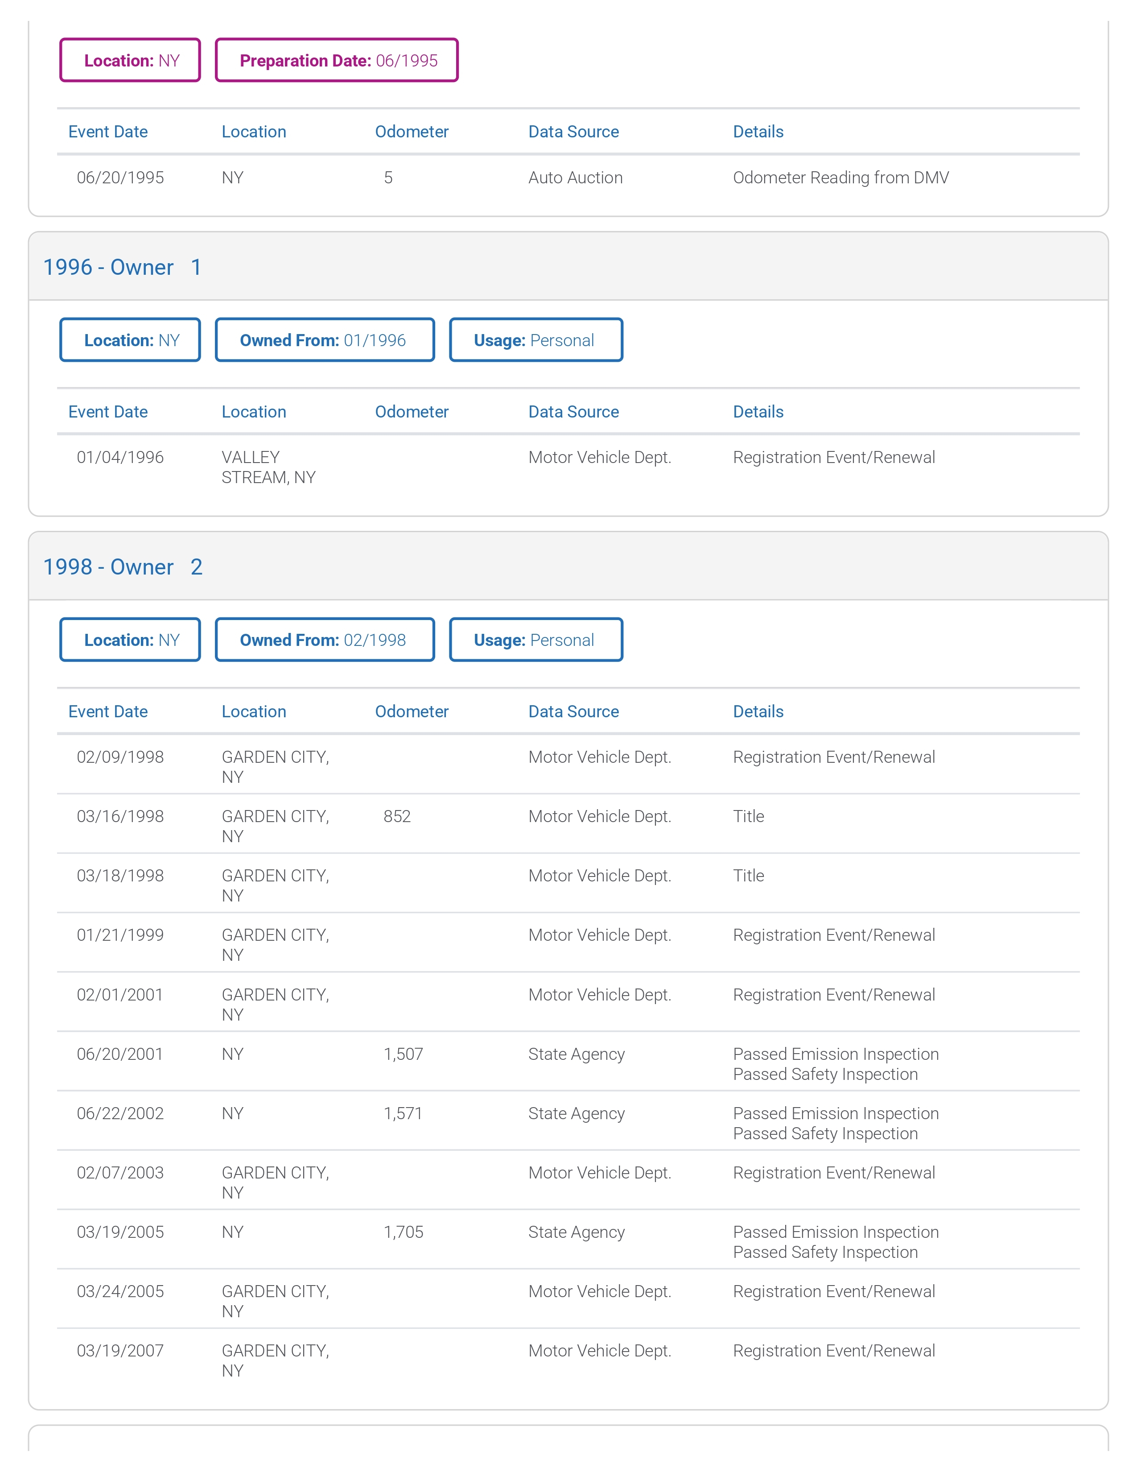Click Details header in Owner 2 table
This screenshot has height=1472, width=1137.
pos(758,711)
